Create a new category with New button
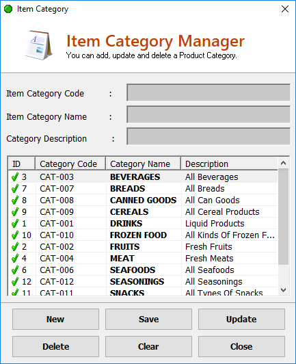296x364 pixels. (x=55, y=320)
